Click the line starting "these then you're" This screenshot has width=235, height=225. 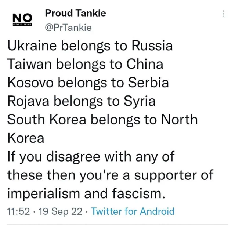(x=110, y=175)
